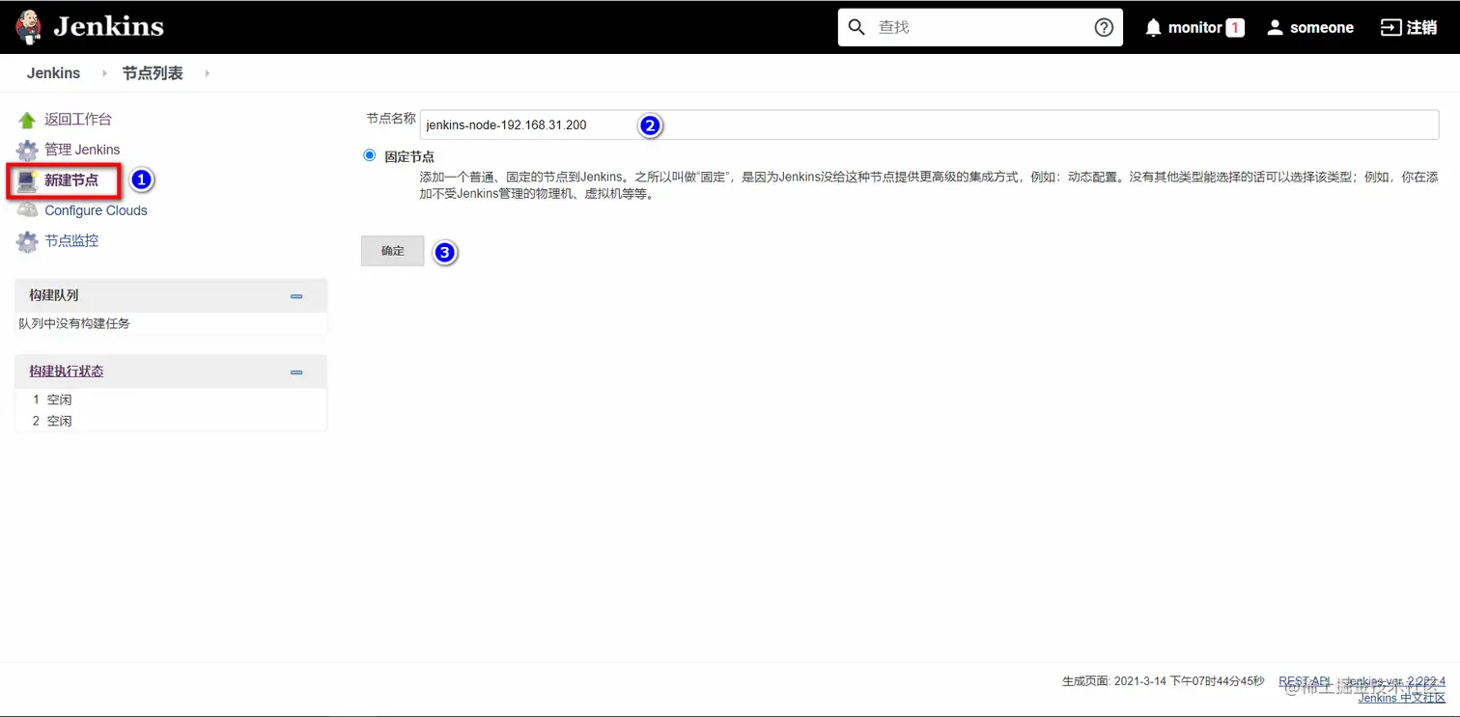Viewport: 1460px width, 717px height.
Task: Click the Configure Clouds cloud icon
Action: (x=27, y=210)
